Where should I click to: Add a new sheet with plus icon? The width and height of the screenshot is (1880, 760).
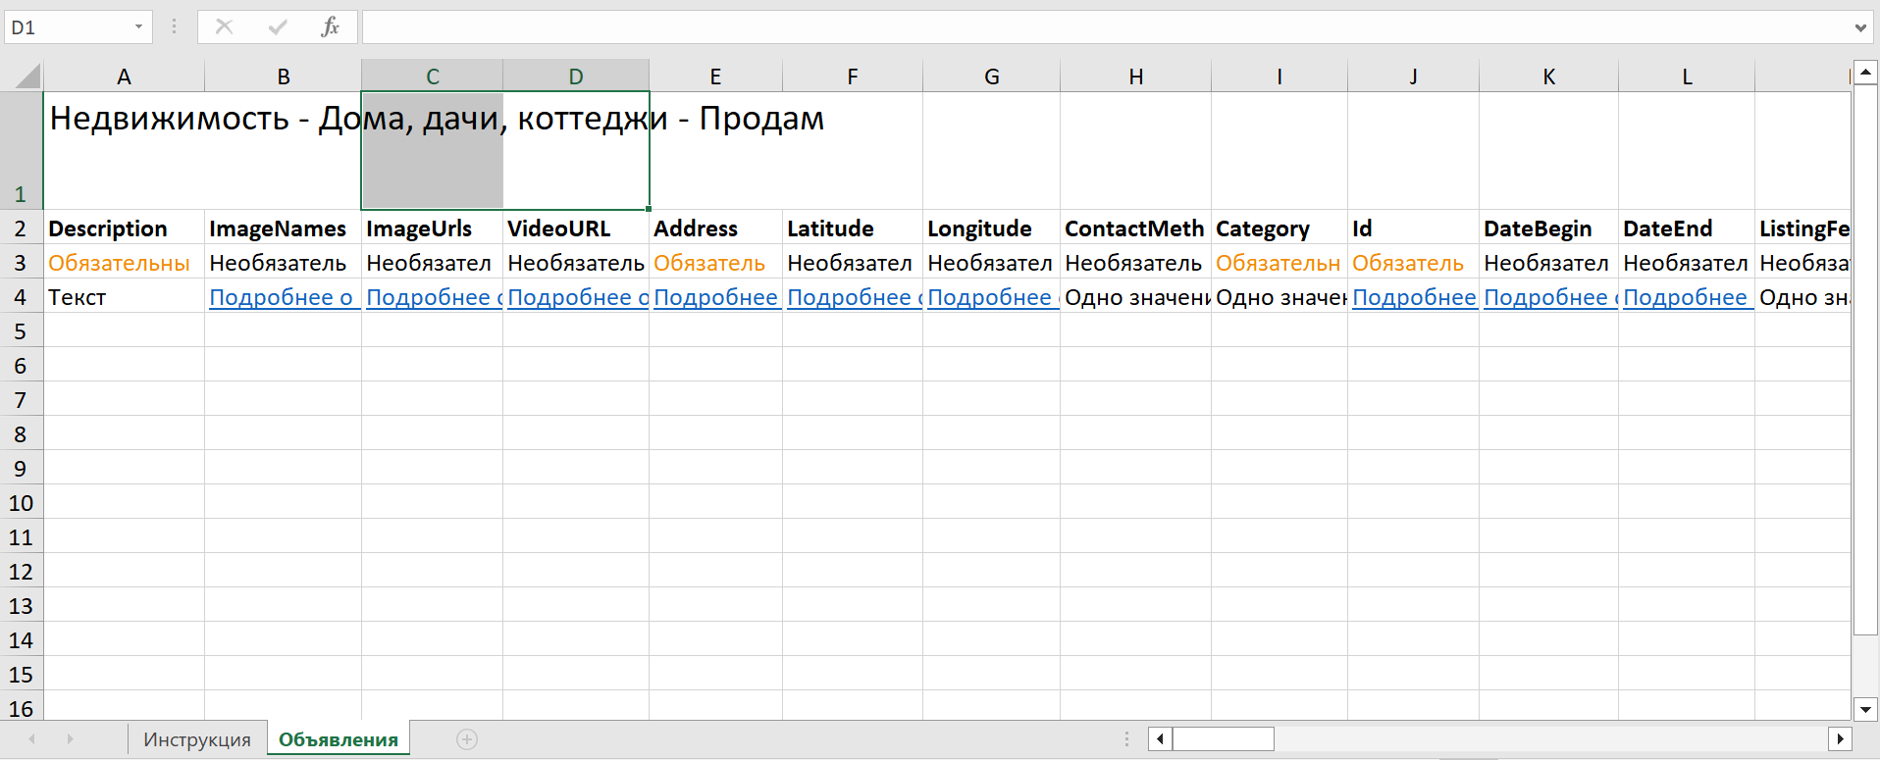467,739
